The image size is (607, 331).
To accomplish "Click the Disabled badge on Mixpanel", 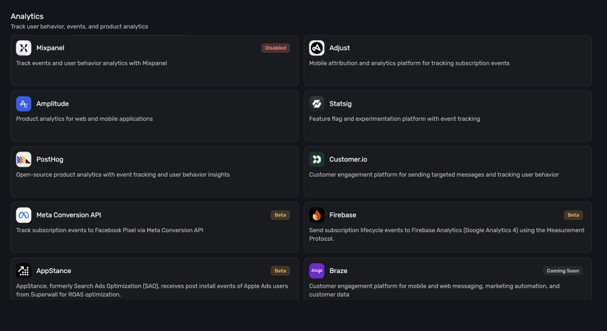I will coord(275,48).
